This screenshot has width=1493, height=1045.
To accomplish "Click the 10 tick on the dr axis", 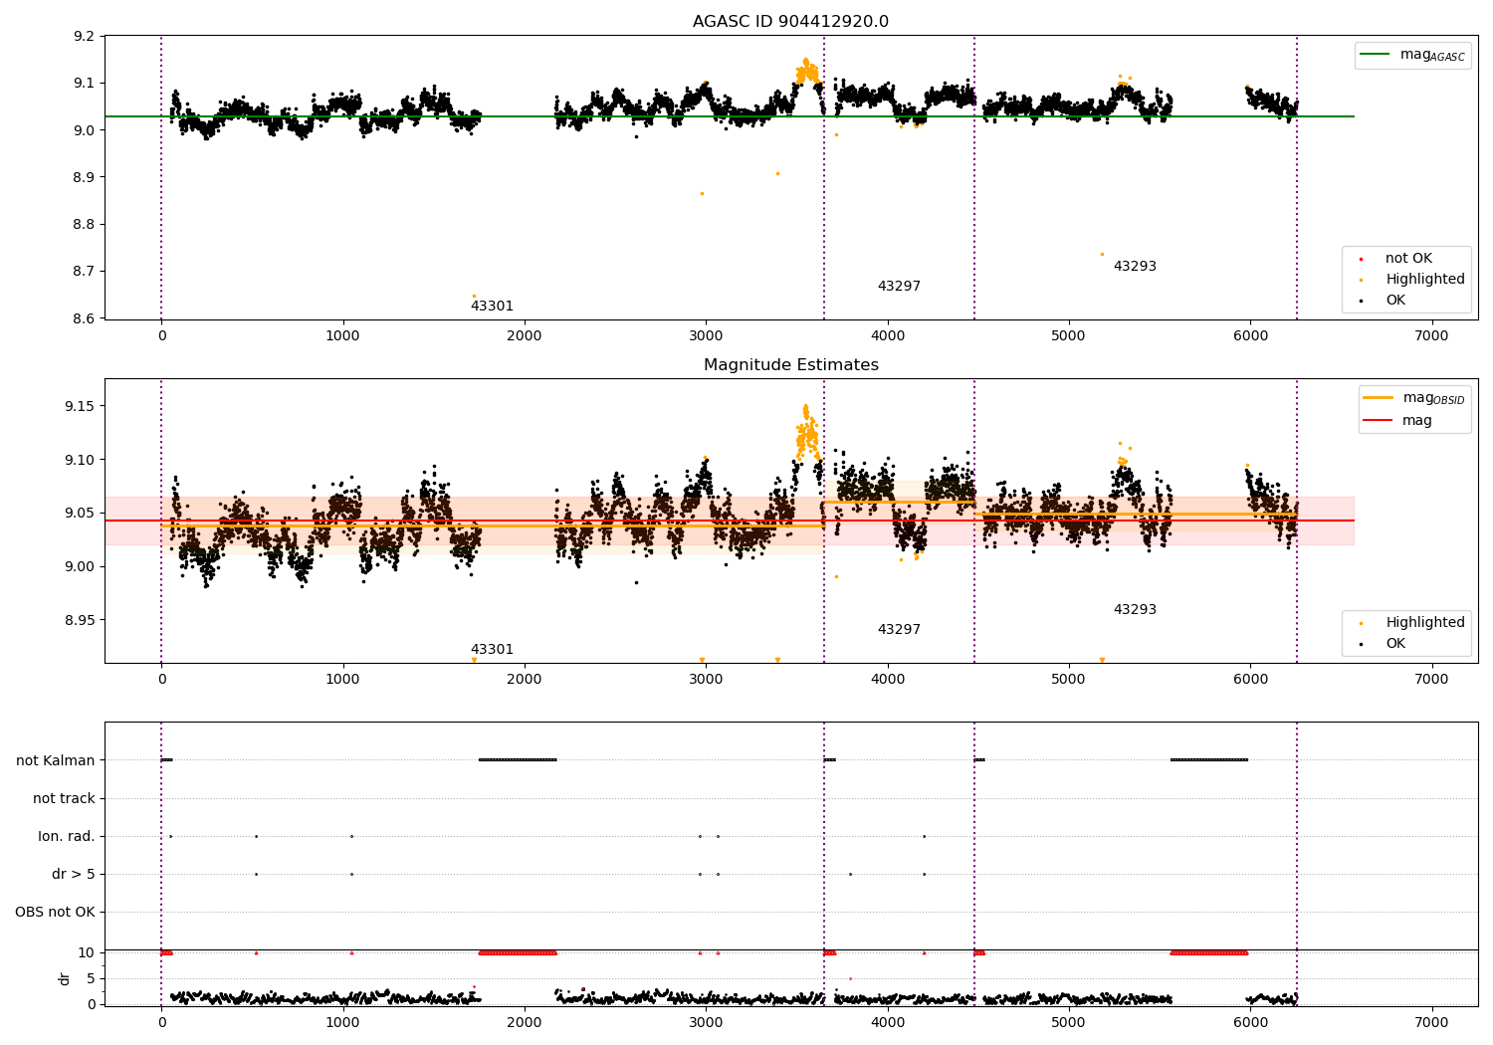I will (x=88, y=952).
